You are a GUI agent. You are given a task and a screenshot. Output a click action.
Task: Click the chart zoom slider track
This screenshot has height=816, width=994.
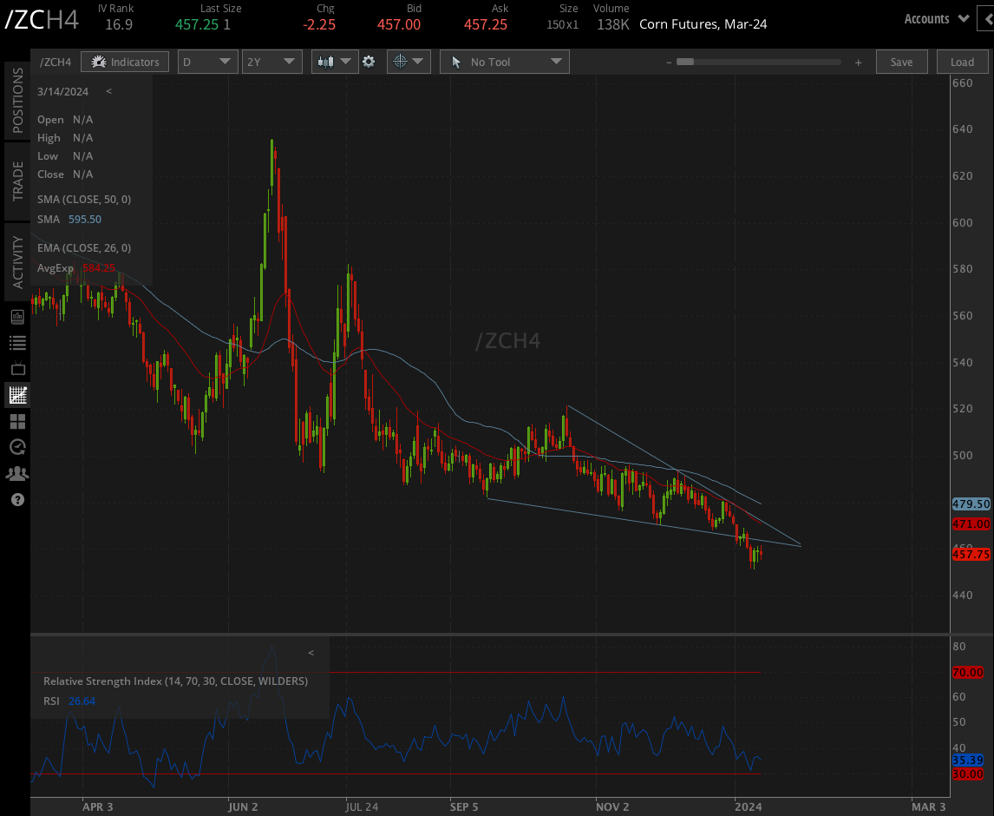tap(761, 62)
